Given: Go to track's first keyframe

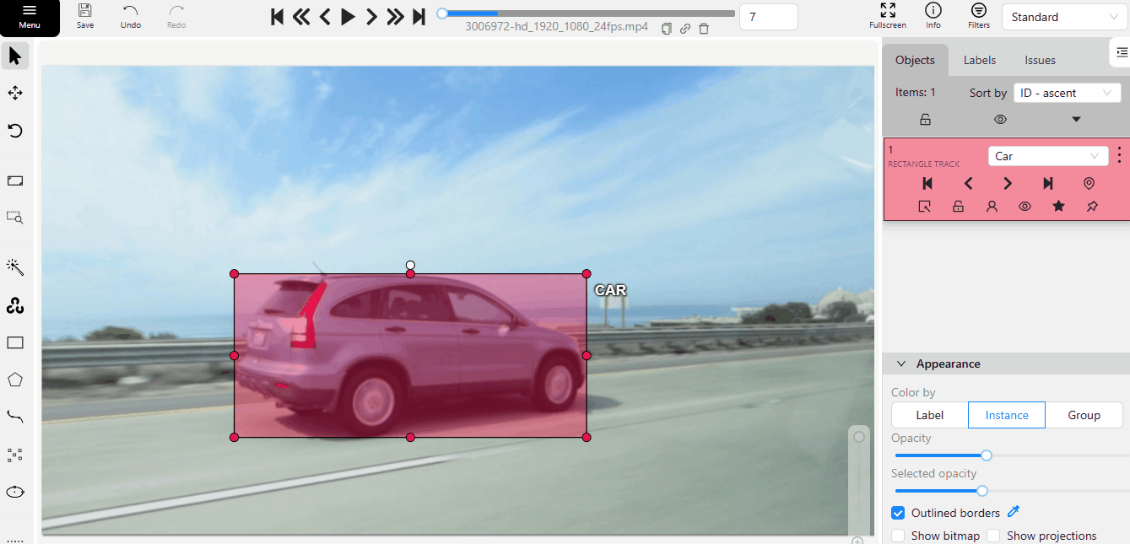Looking at the screenshot, I should [x=927, y=183].
